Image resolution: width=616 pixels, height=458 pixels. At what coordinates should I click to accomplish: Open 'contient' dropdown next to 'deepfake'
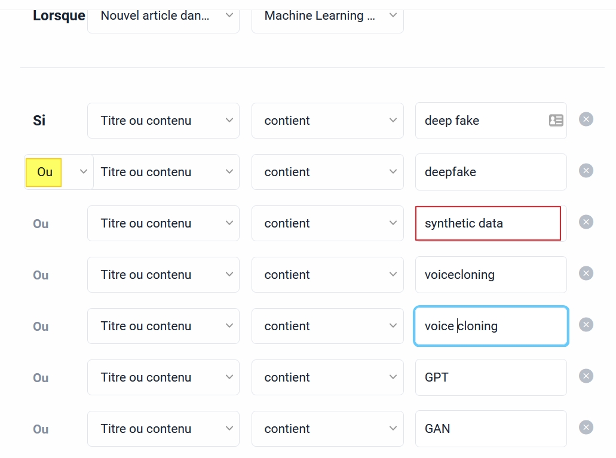click(327, 172)
